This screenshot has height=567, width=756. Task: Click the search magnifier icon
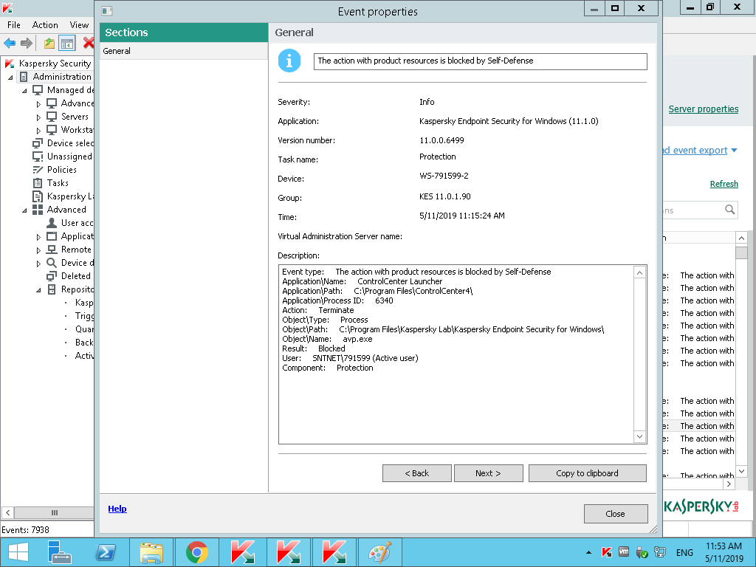[729, 210]
